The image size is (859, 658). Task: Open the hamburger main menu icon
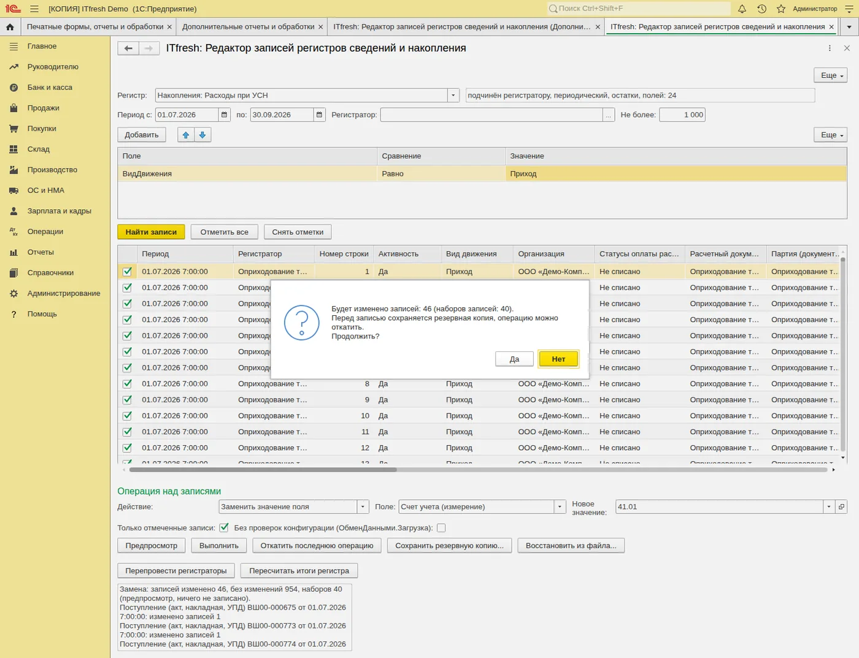(34, 9)
